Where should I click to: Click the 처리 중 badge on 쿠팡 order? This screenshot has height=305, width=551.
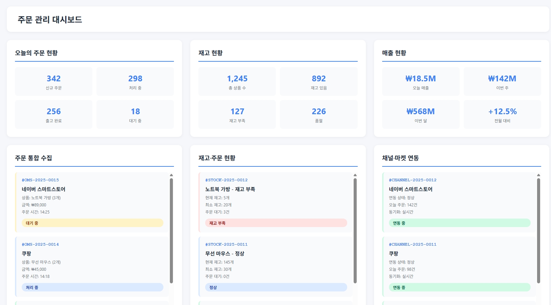(x=92, y=287)
